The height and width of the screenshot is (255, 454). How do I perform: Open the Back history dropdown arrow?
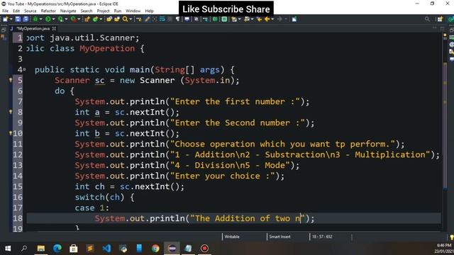pos(272,19)
